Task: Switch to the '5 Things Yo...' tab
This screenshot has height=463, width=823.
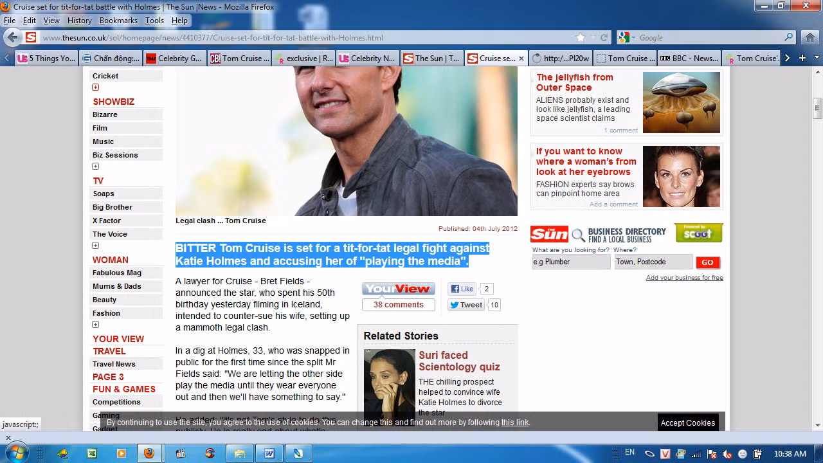Action: pos(46,58)
